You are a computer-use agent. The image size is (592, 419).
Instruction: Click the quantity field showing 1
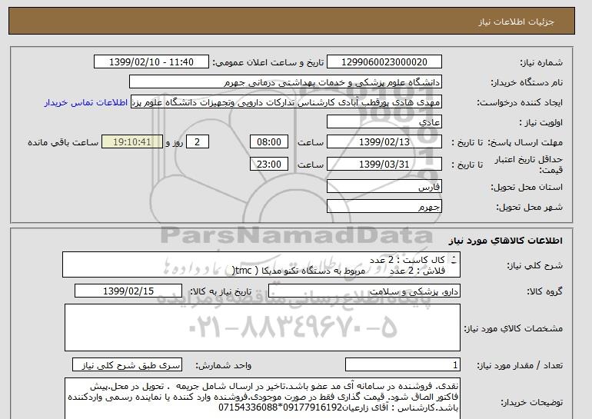coord(402,365)
